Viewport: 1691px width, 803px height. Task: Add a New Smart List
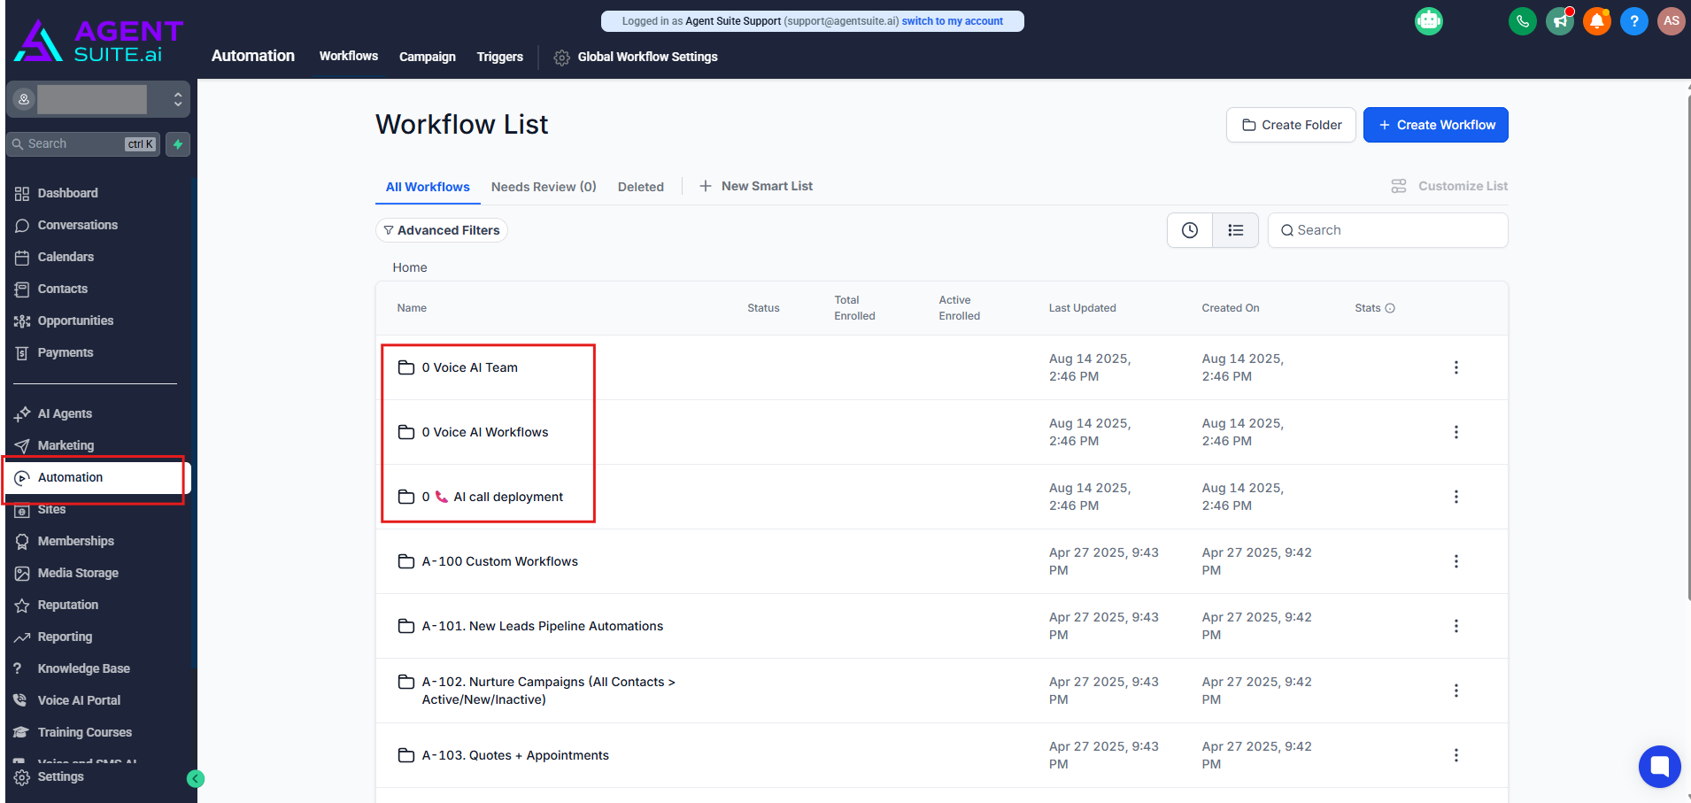point(756,186)
